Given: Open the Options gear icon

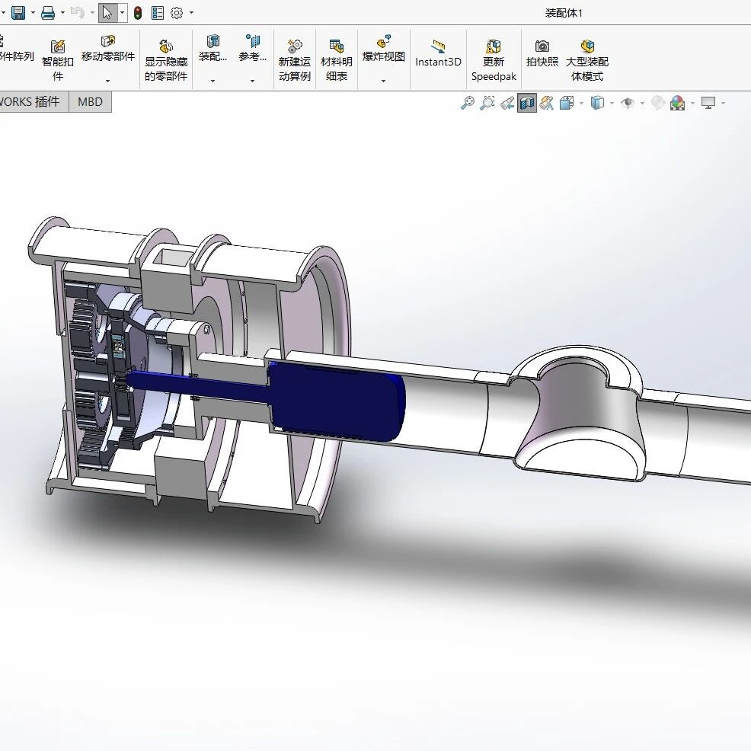Looking at the screenshot, I should click(177, 13).
